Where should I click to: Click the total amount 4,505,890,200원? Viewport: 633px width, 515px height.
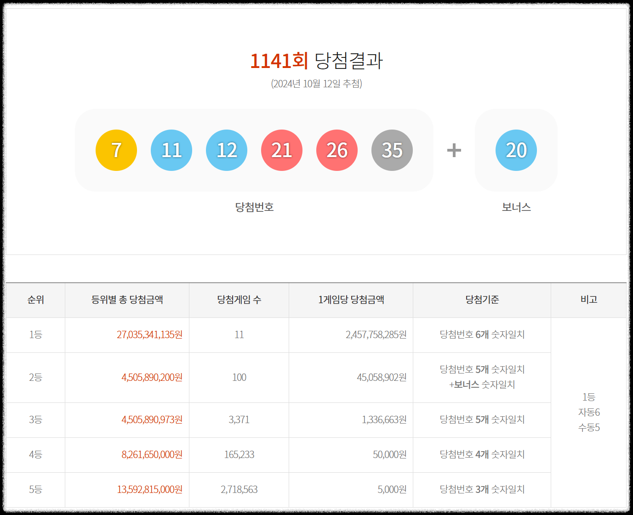pos(152,378)
